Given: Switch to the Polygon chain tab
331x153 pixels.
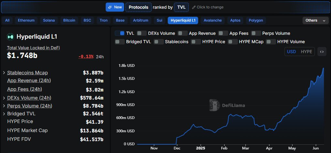Looking at the screenshot, I should 256,20.
